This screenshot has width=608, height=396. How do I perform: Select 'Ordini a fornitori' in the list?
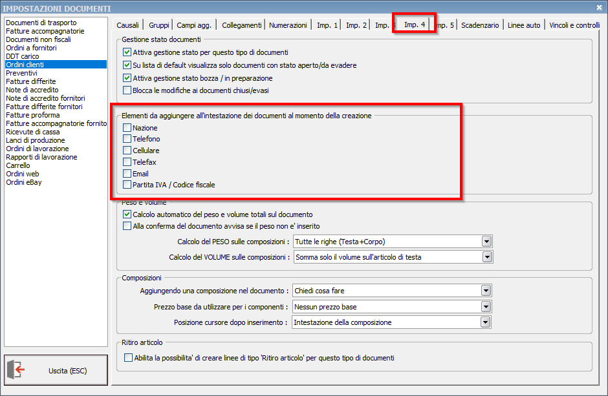coord(56,48)
